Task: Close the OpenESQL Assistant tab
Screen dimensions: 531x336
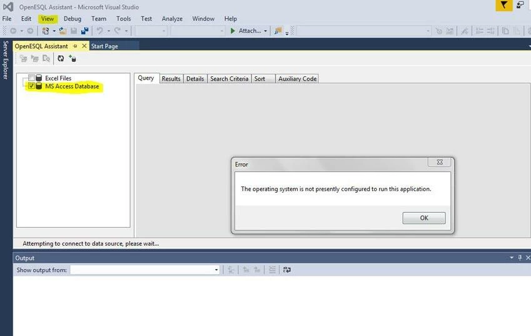Action: tap(84, 46)
